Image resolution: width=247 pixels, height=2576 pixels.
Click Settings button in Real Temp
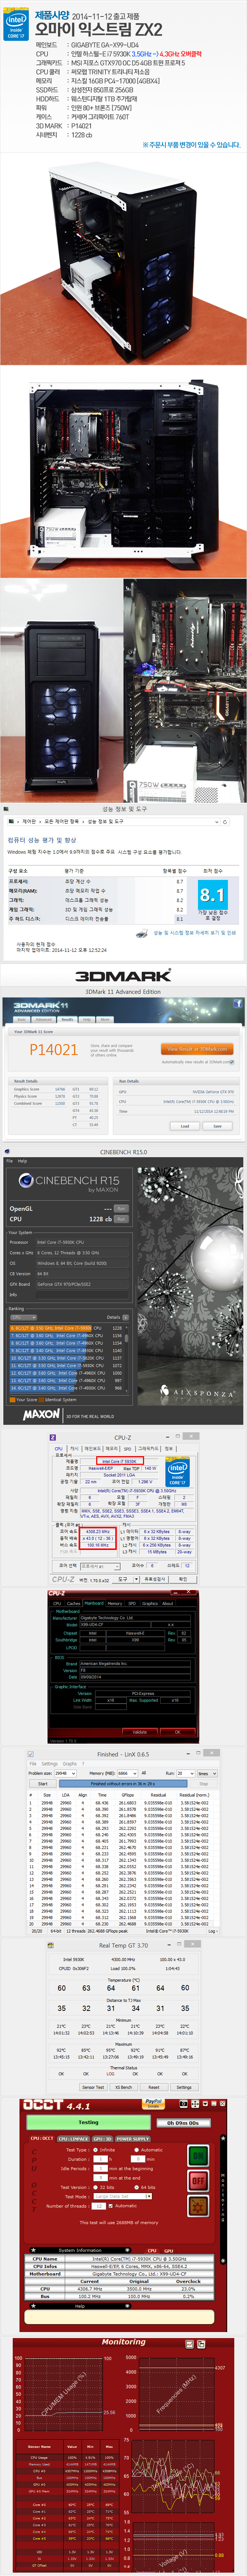pos(184,2087)
